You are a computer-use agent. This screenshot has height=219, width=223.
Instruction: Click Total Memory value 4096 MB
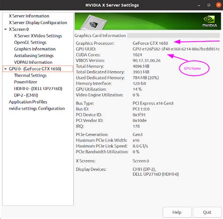pos(141,66)
